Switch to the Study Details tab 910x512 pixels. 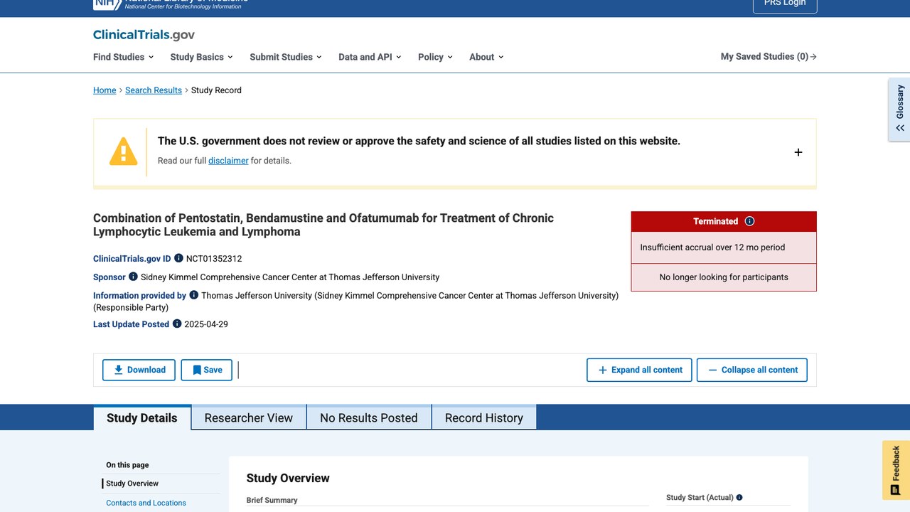tap(142, 417)
